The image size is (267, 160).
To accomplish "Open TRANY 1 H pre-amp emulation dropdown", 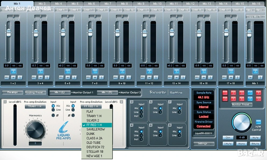I will (x=35, y=107).
